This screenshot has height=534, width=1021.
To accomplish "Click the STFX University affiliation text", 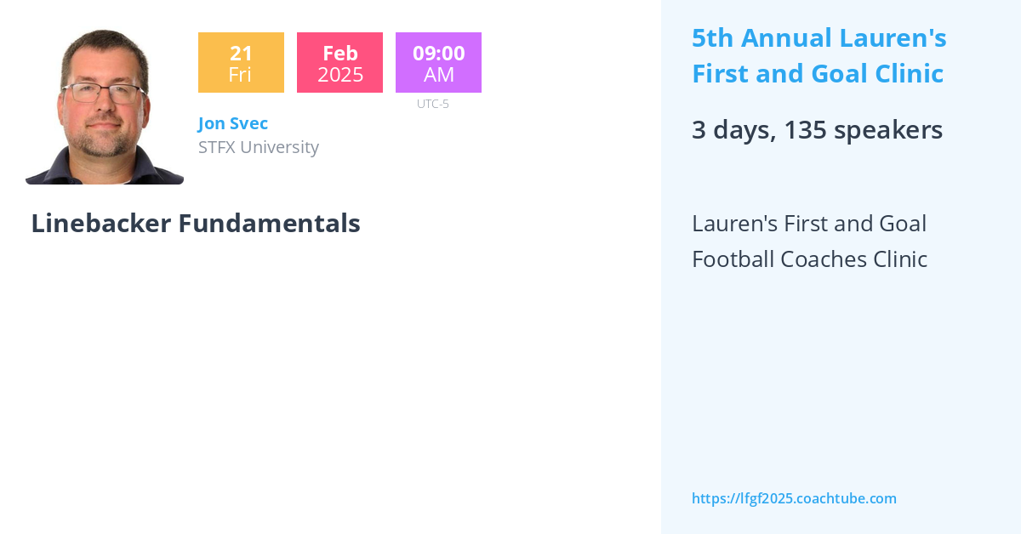I will click(259, 147).
